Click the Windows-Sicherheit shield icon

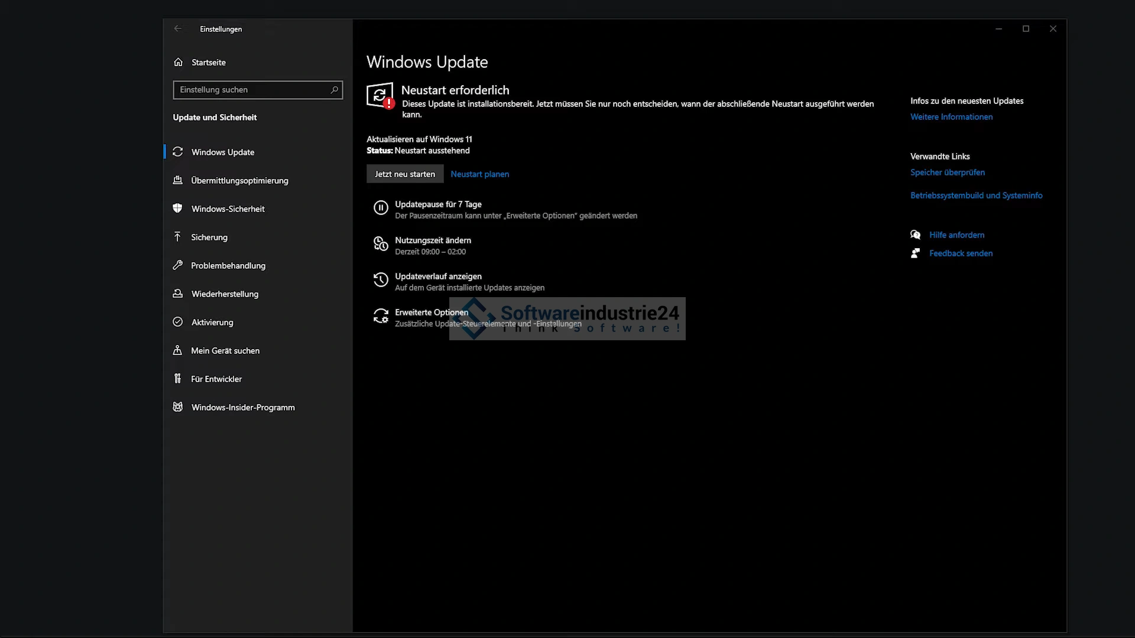point(177,209)
